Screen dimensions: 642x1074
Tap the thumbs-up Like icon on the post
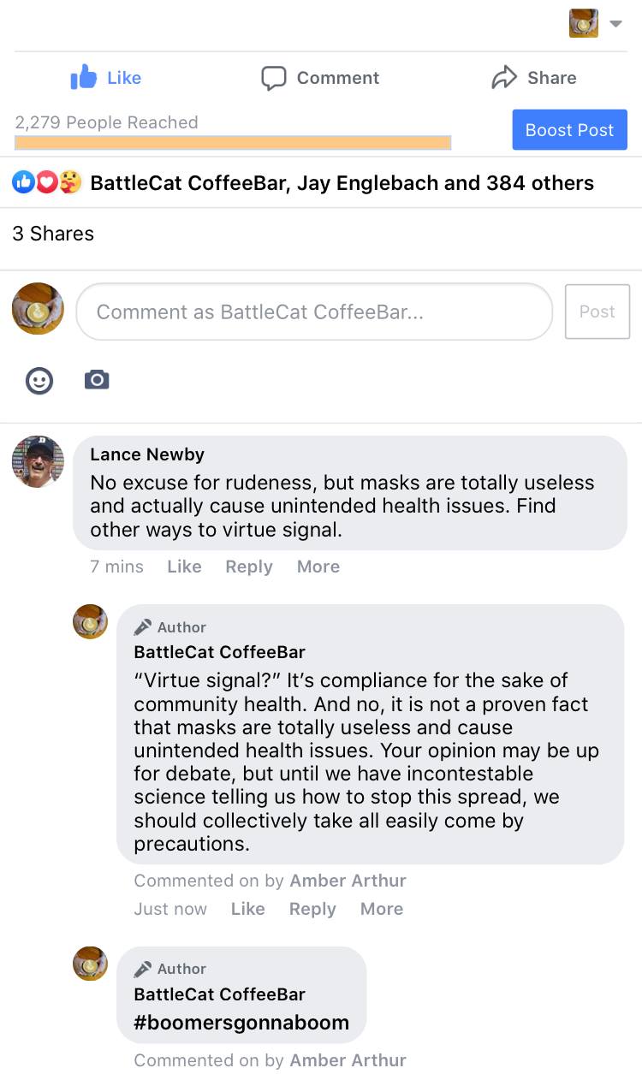click(x=84, y=78)
